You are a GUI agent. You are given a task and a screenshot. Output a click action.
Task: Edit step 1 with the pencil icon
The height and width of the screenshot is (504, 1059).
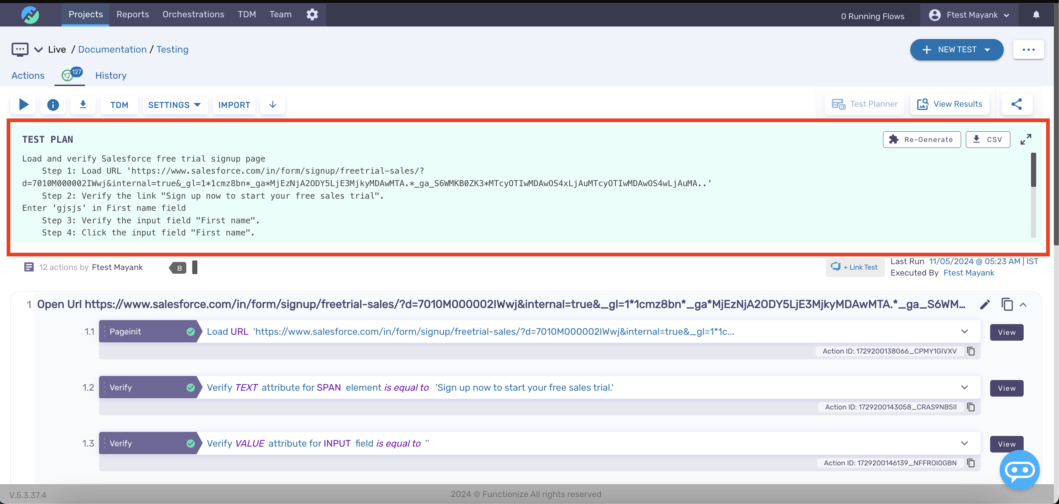point(985,304)
